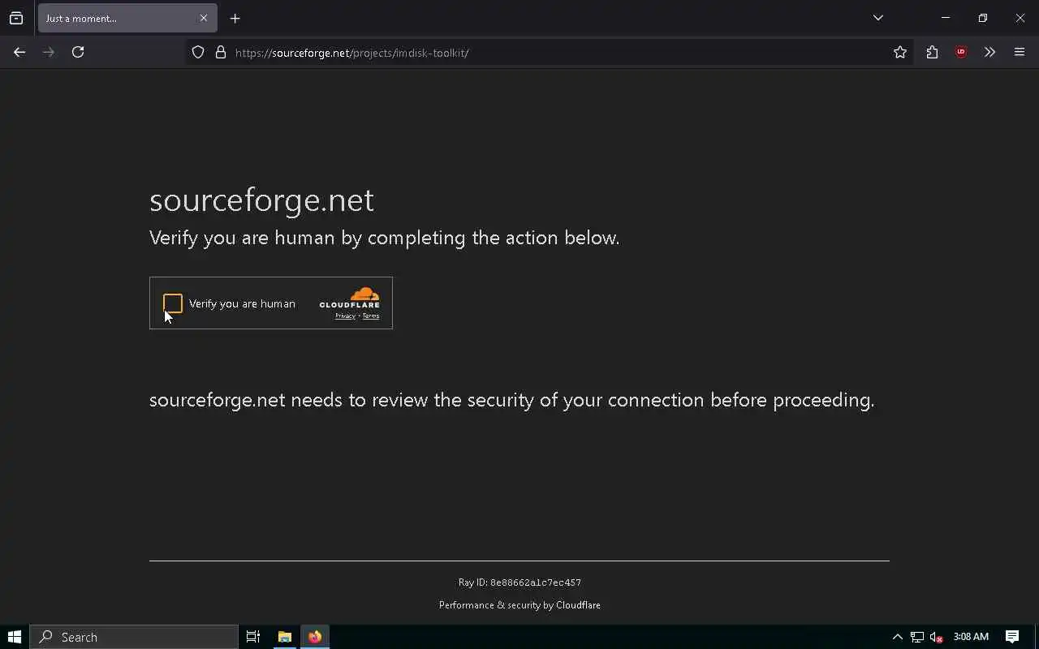Select the Just a moment... tab
Image resolution: width=1039 pixels, height=649 pixels.
(127, 18)
